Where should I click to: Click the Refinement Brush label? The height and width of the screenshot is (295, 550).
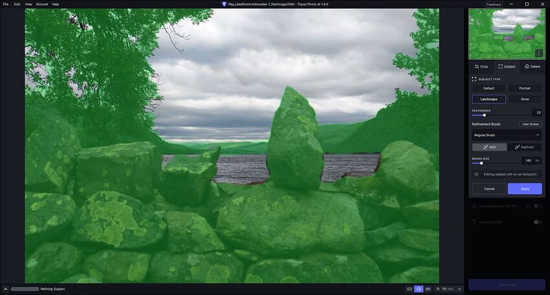486,124
